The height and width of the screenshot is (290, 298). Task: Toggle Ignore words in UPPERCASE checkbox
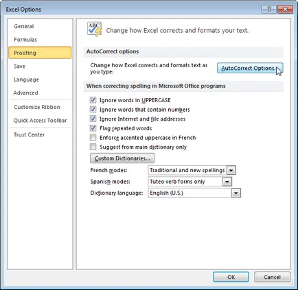click(93, 100)
